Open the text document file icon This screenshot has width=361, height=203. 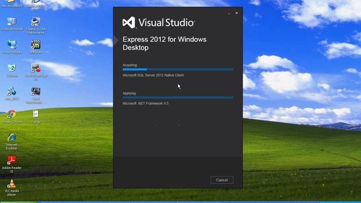click(x=36, y=117)
